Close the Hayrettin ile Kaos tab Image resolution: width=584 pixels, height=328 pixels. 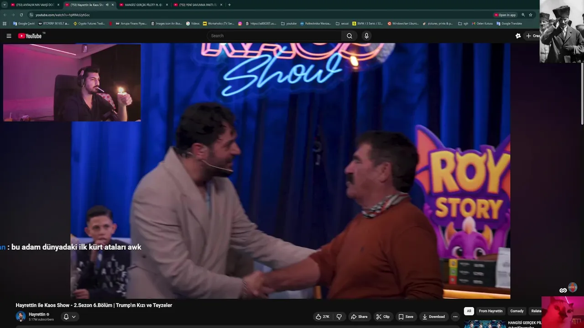113,5
